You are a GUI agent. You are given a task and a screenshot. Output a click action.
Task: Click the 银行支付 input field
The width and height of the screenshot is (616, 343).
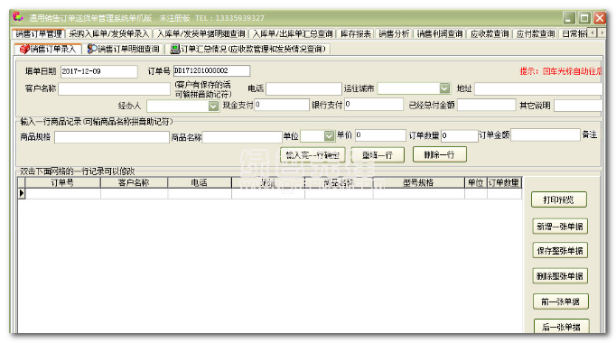tap(374, 105)
